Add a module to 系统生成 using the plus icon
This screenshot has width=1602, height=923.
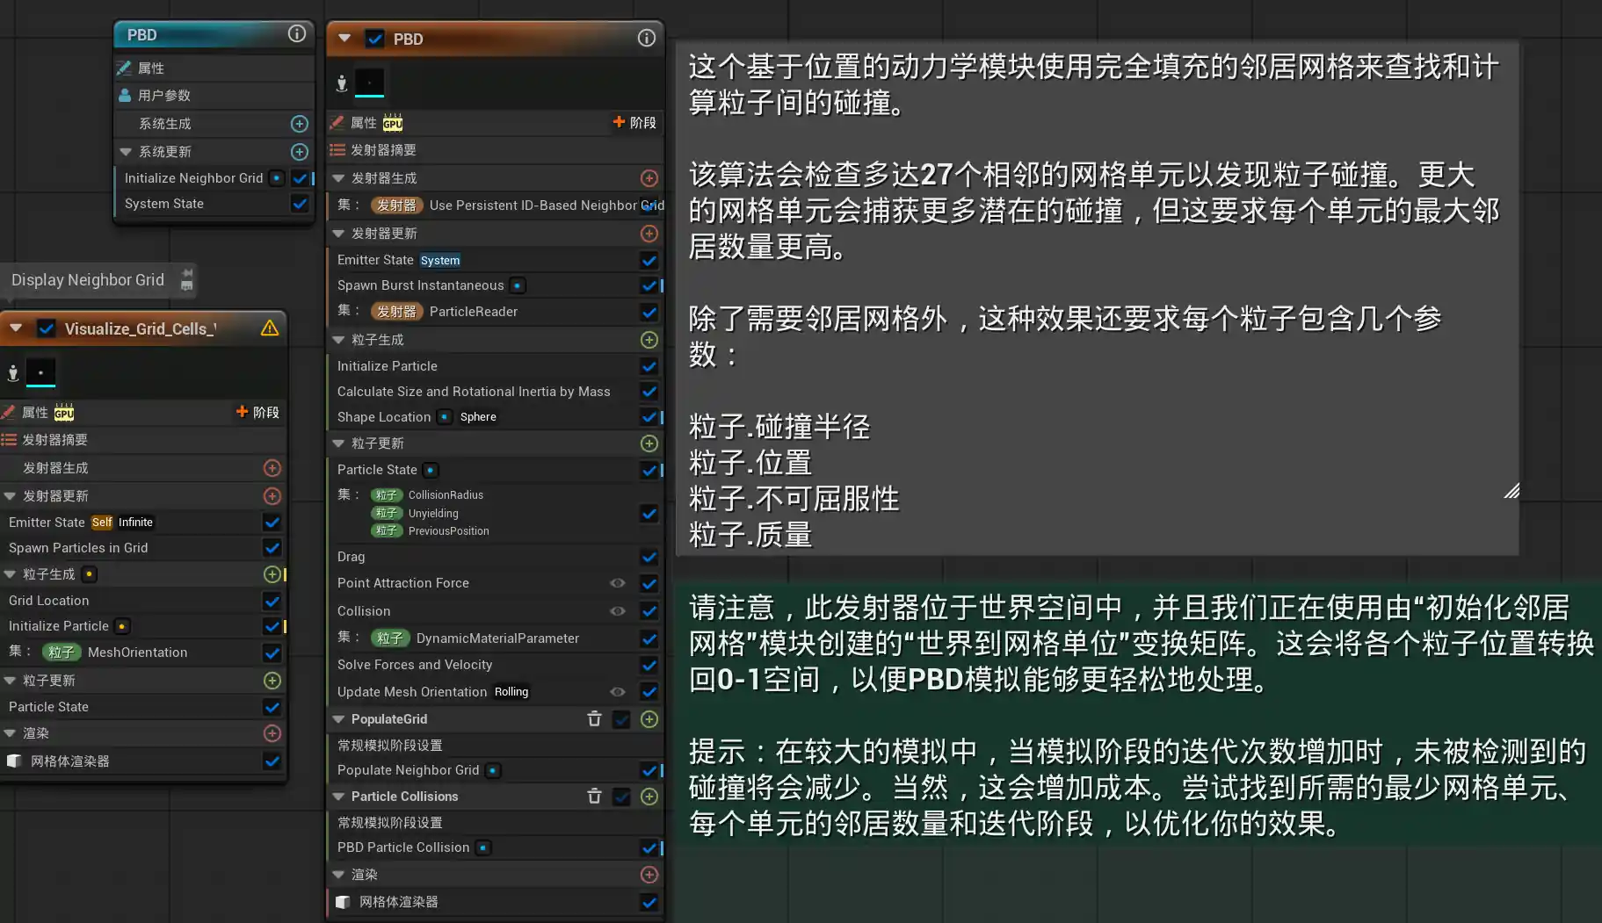coord(300,124)
